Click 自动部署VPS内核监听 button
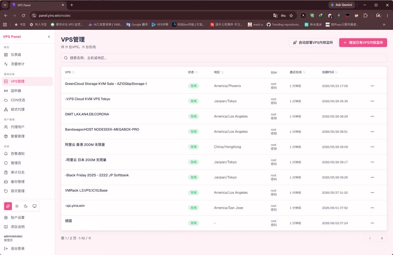 click(x=313, y=43)
